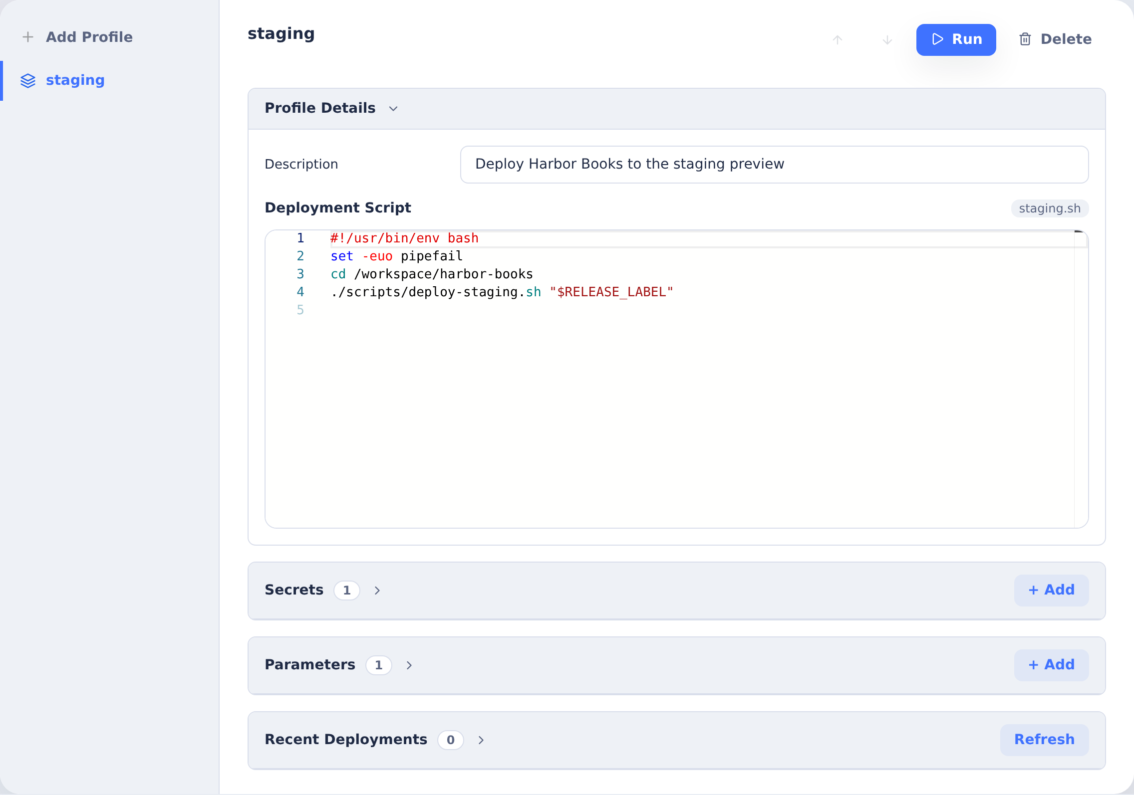The width and height of the screenshot is (1134, 795).
Task: Click the Deployment Script heading
Action: tap(338, 208)
